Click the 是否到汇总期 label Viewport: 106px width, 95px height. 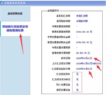pos(63,16)
